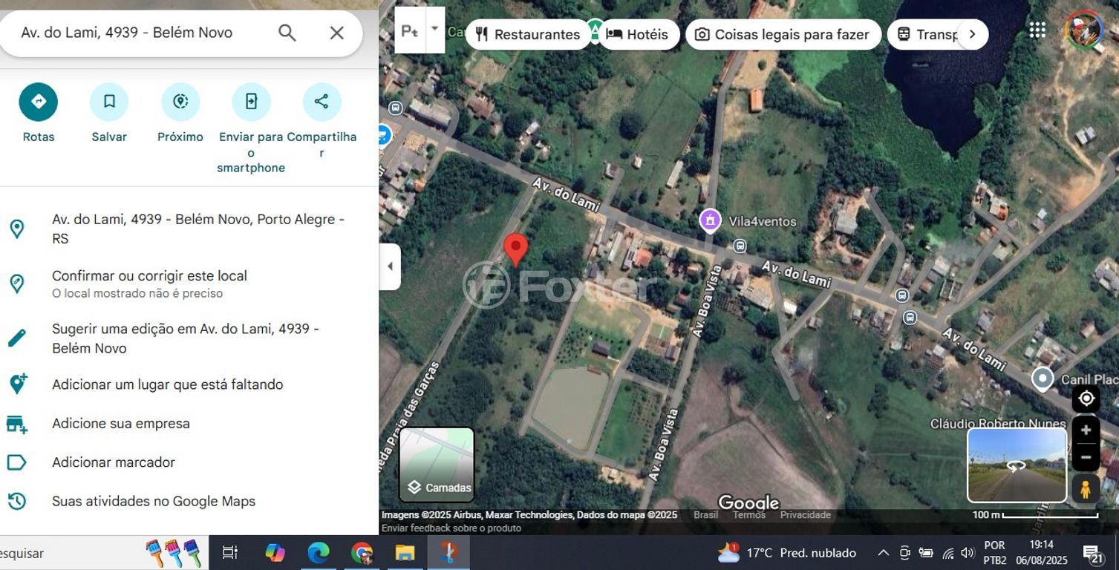Select the Restaurantes category chip

coord(528,33)
